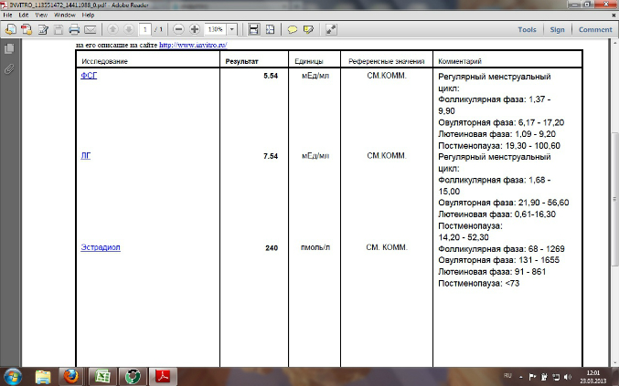Select the highlight text tool
This screenshot has width=619, height=386.
coord(309,29)
